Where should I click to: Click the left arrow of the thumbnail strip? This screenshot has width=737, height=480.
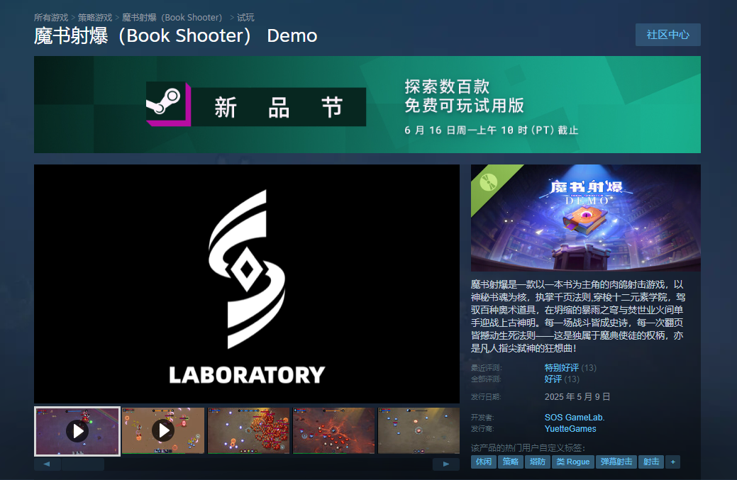click(x=47, y=464)
